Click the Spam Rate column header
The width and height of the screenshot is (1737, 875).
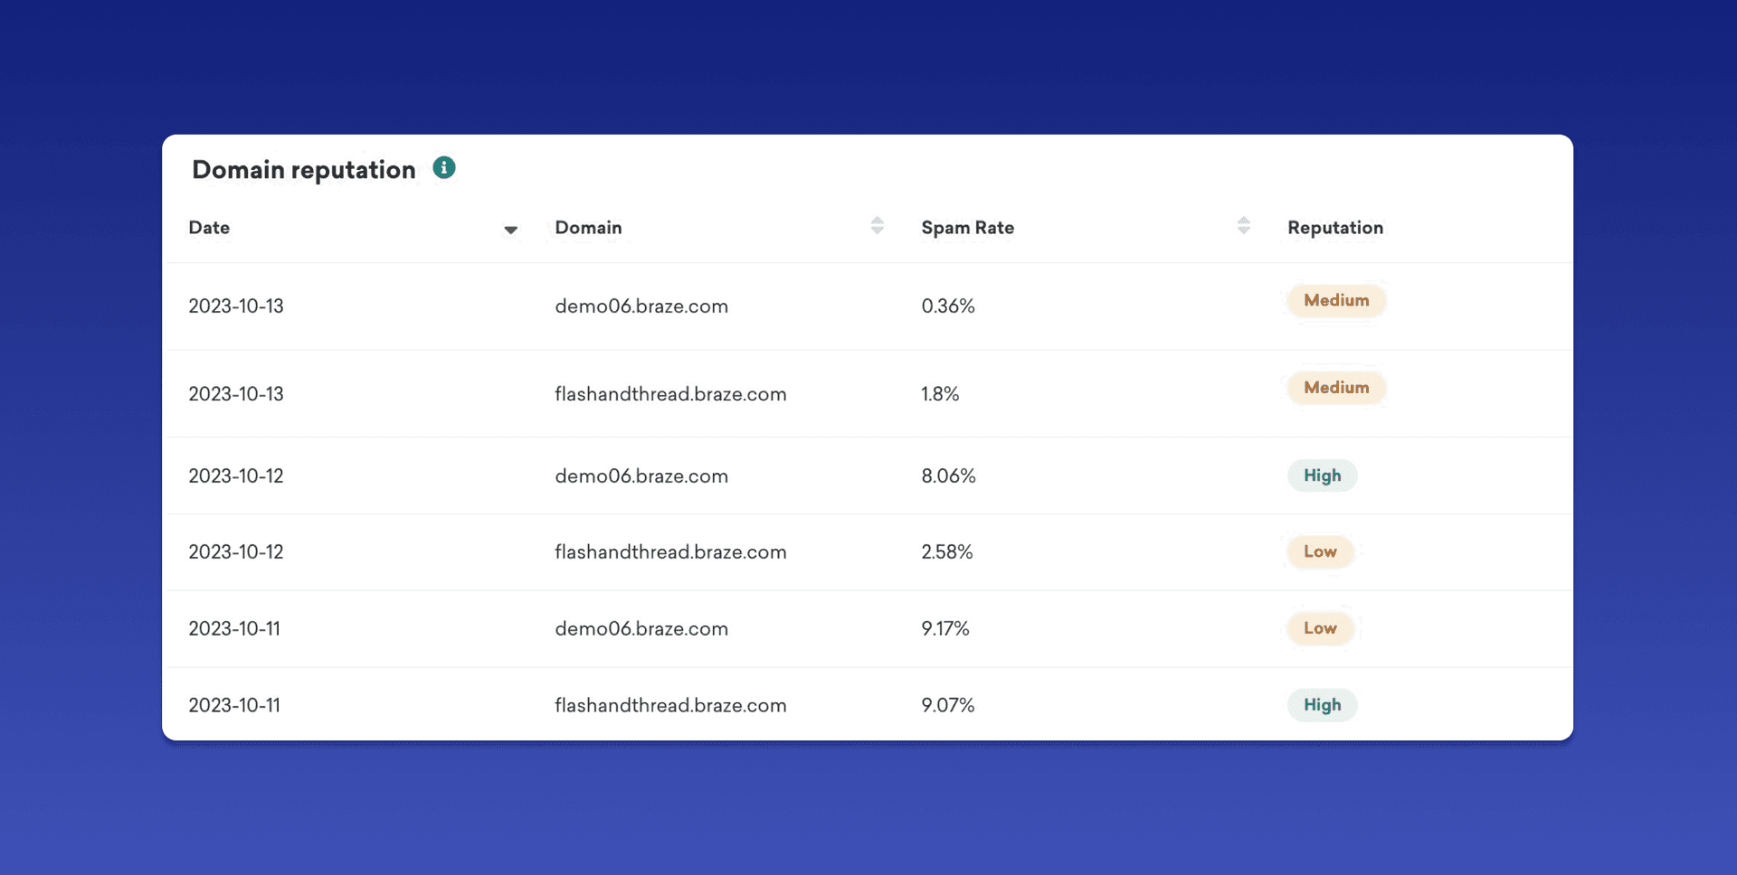point(967,228)
